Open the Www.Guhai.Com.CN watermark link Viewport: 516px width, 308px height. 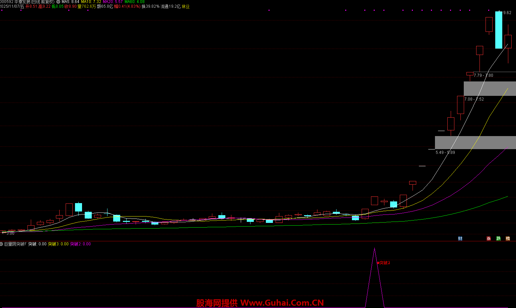pos(282,303)
